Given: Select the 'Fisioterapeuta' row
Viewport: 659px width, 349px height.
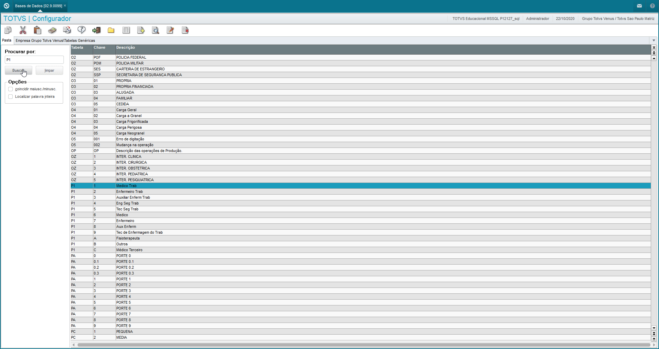Looking at the screenshot, I should pyautogui.click(x=361, y=239).
